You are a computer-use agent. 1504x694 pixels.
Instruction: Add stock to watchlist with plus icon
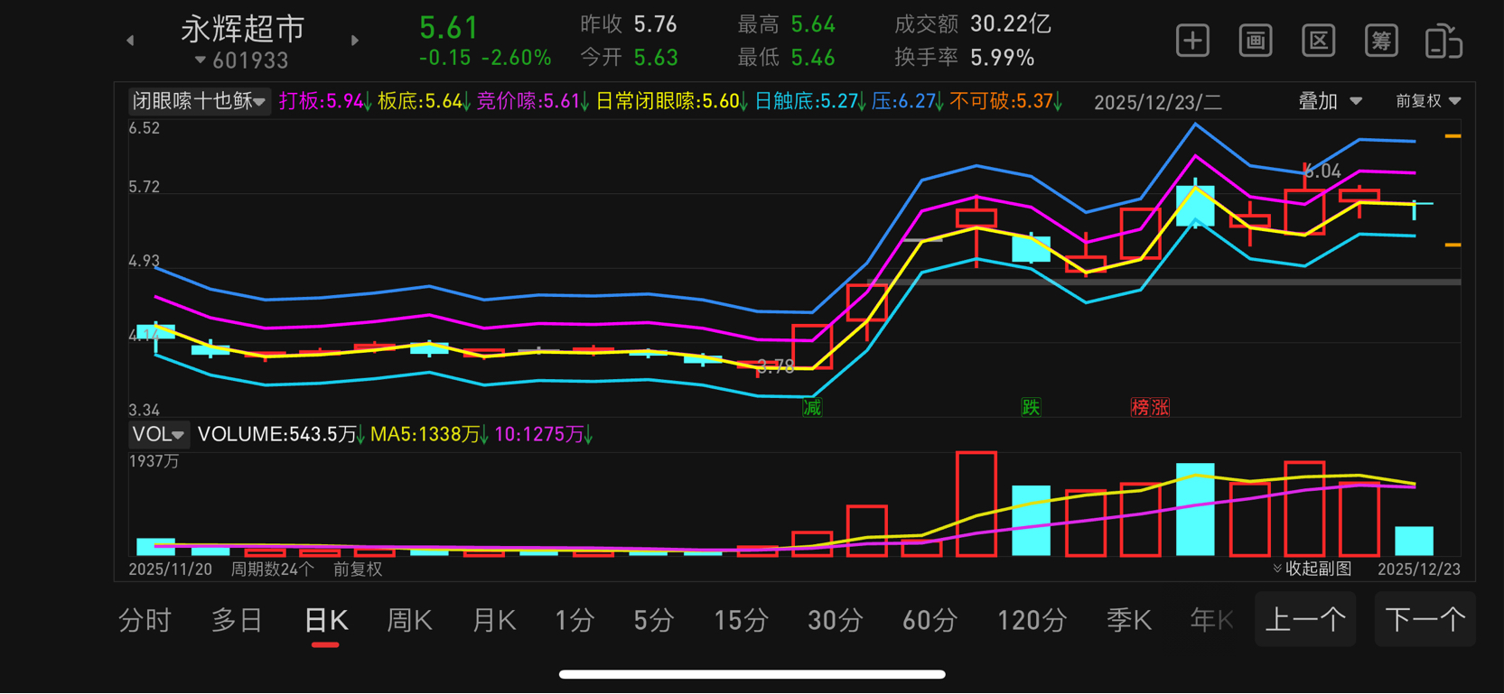click(1192, 41)
